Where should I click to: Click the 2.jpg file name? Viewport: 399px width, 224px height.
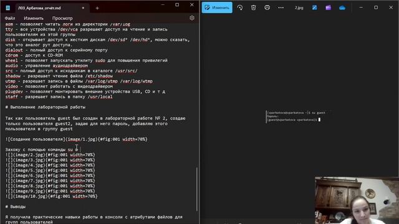(299, 8)
